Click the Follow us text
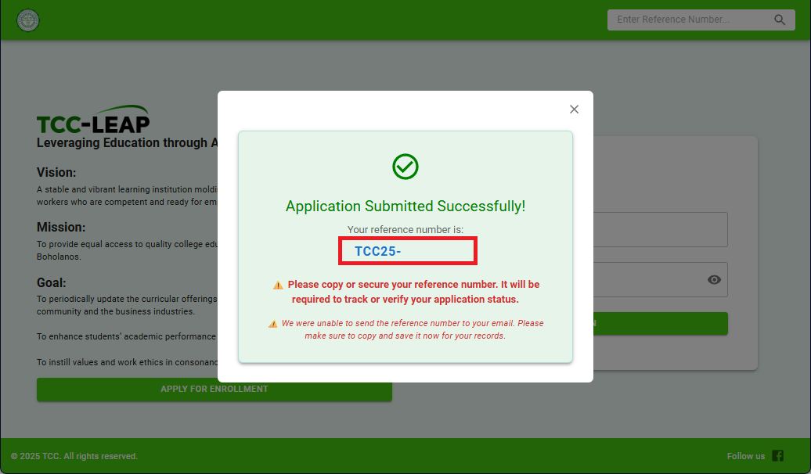Image resolution: width=811 pixels, height=474 pixels. (745, 456)
